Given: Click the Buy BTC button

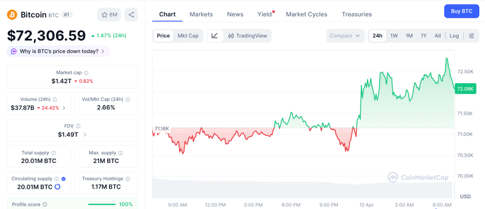Looking at the screenshot, I should 461,11.
